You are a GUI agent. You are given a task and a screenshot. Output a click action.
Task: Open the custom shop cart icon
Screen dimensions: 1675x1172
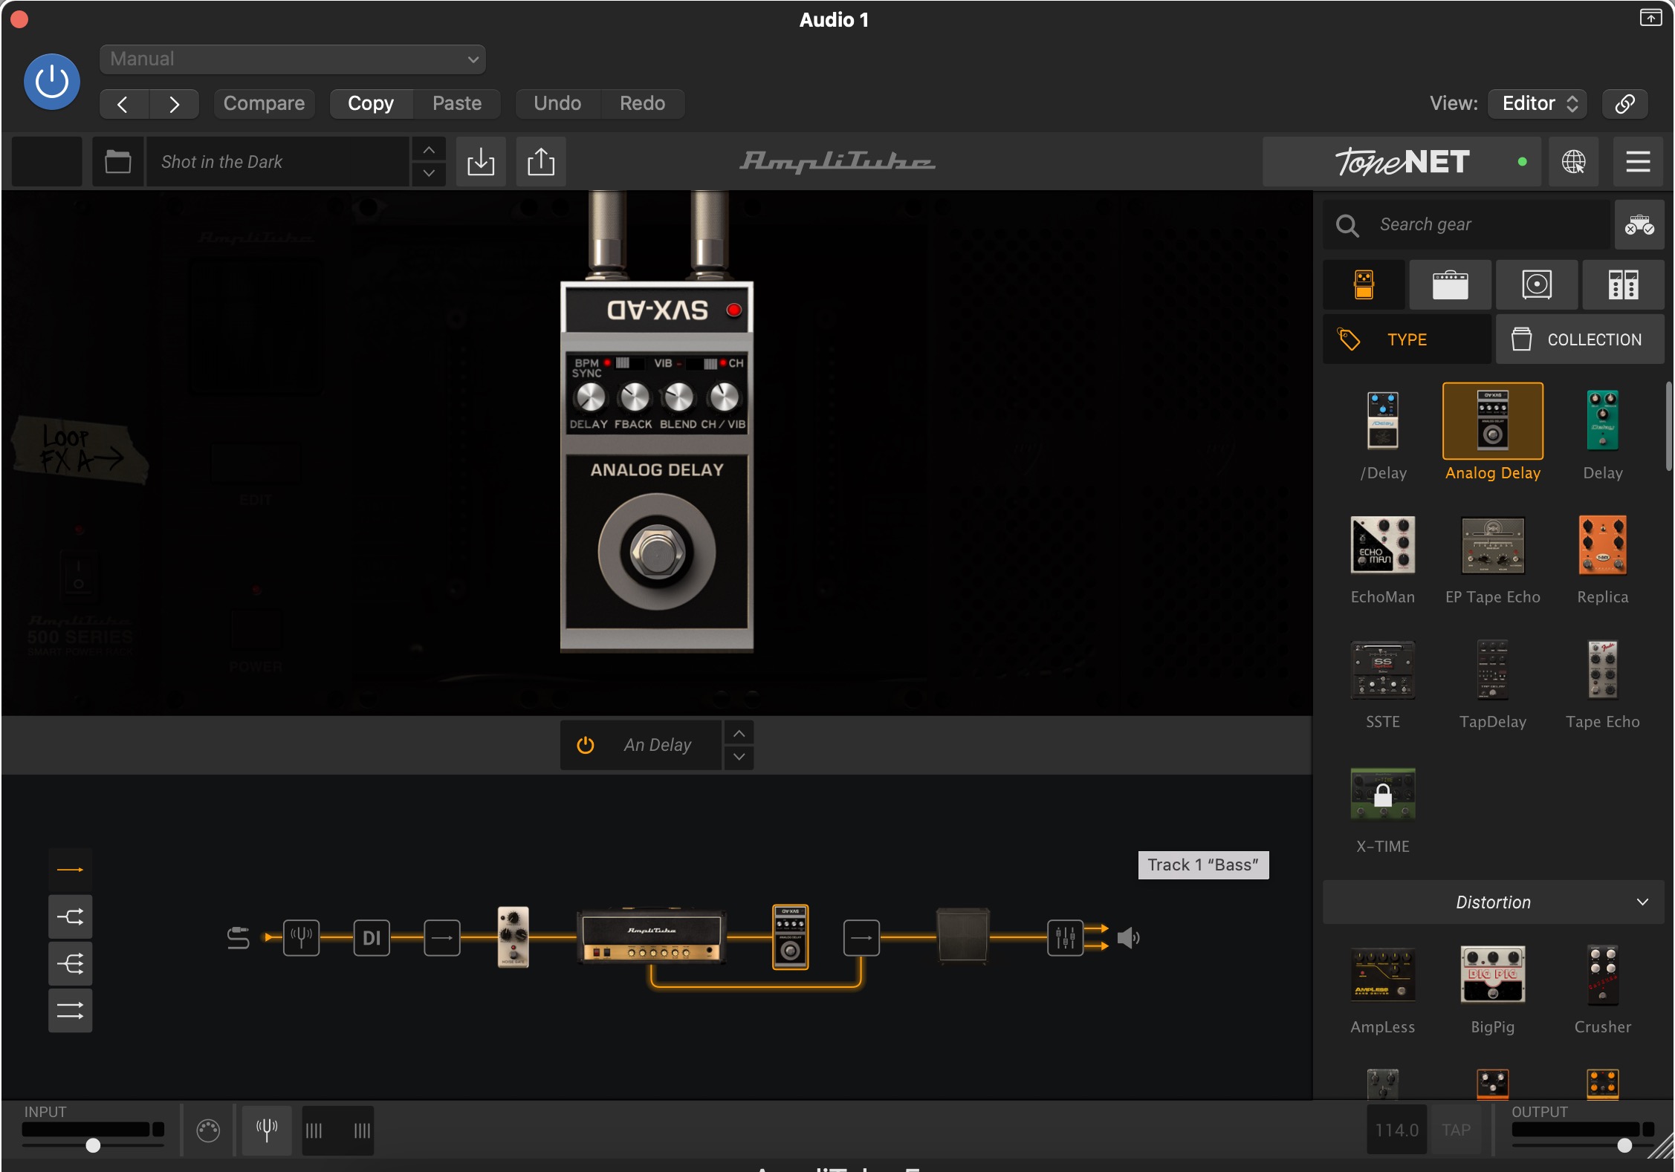[x=1639, y=225]
